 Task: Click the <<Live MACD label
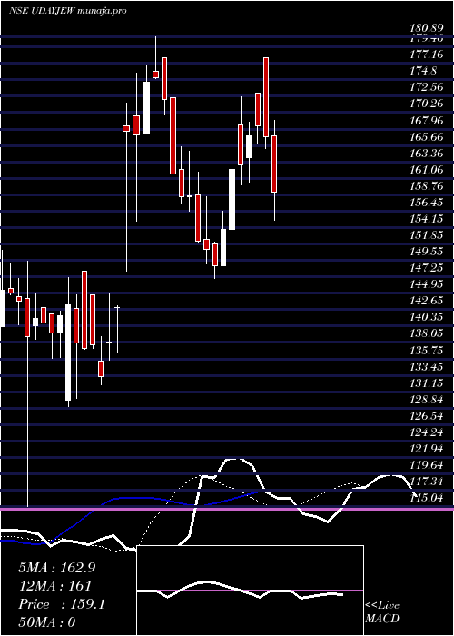click(382, 612)
